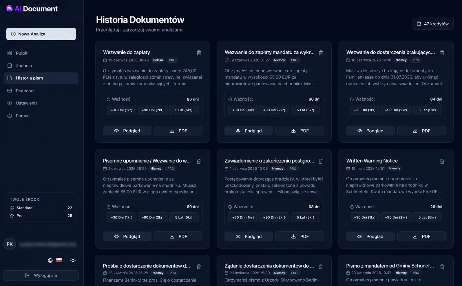462x286 pixels.
Task: Click +90 Dni (2kr) on 'Written Warning Notice'
Action: (x=396, y=217)
